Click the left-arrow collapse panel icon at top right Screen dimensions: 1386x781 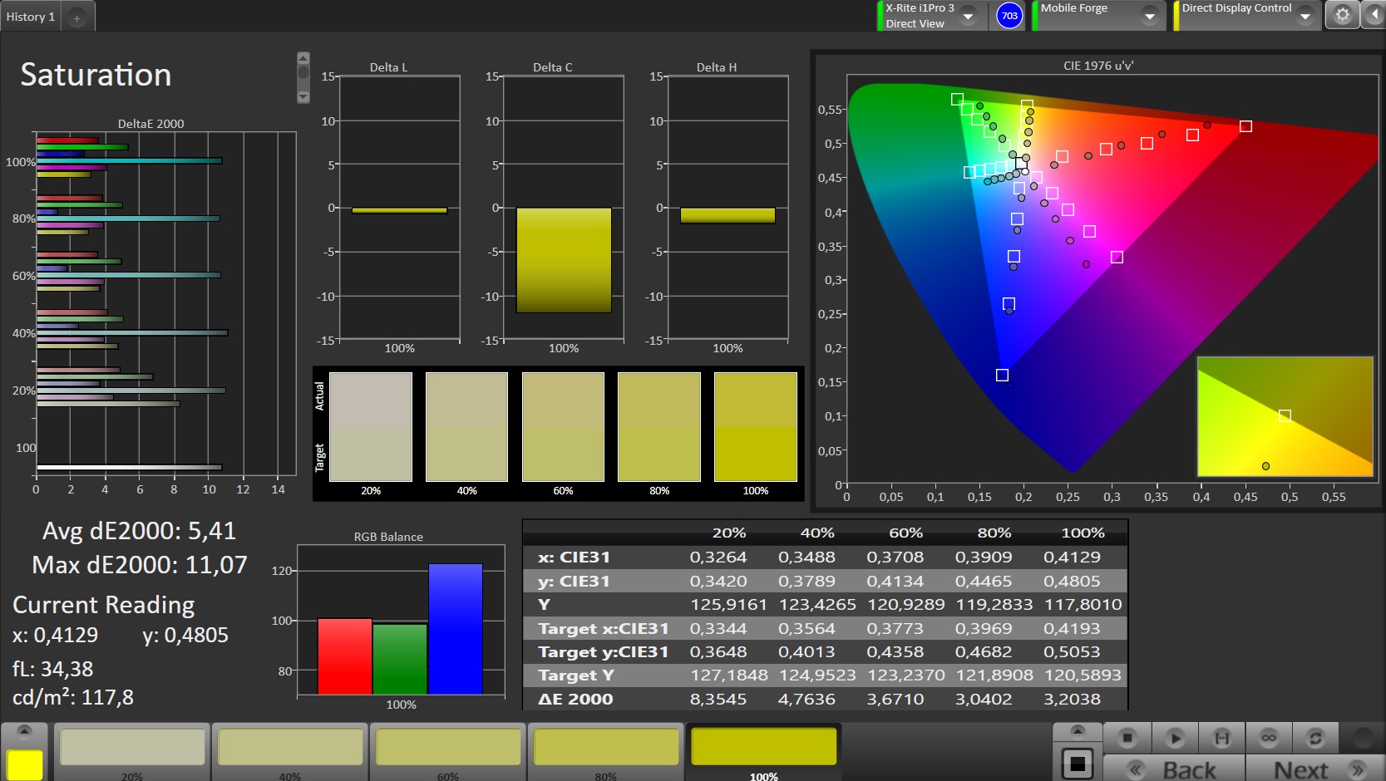pyautogui.click(x=1374, y=15)
